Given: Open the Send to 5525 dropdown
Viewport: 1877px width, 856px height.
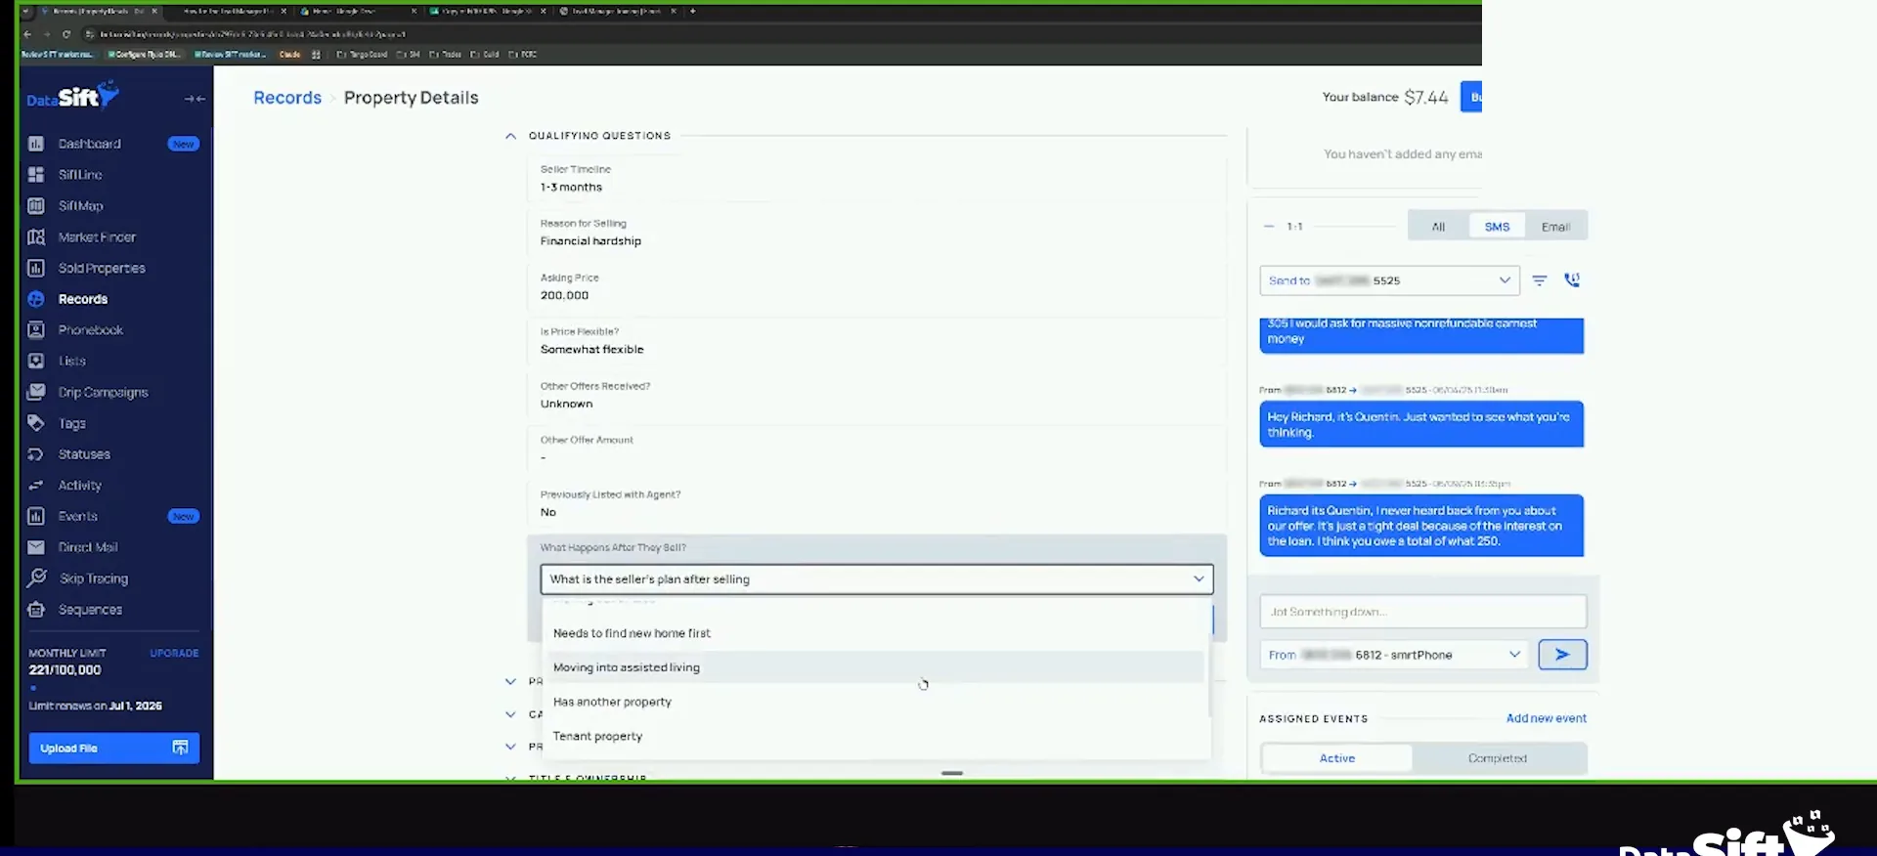Looking at the screenshot, I should coord(1389,280).
